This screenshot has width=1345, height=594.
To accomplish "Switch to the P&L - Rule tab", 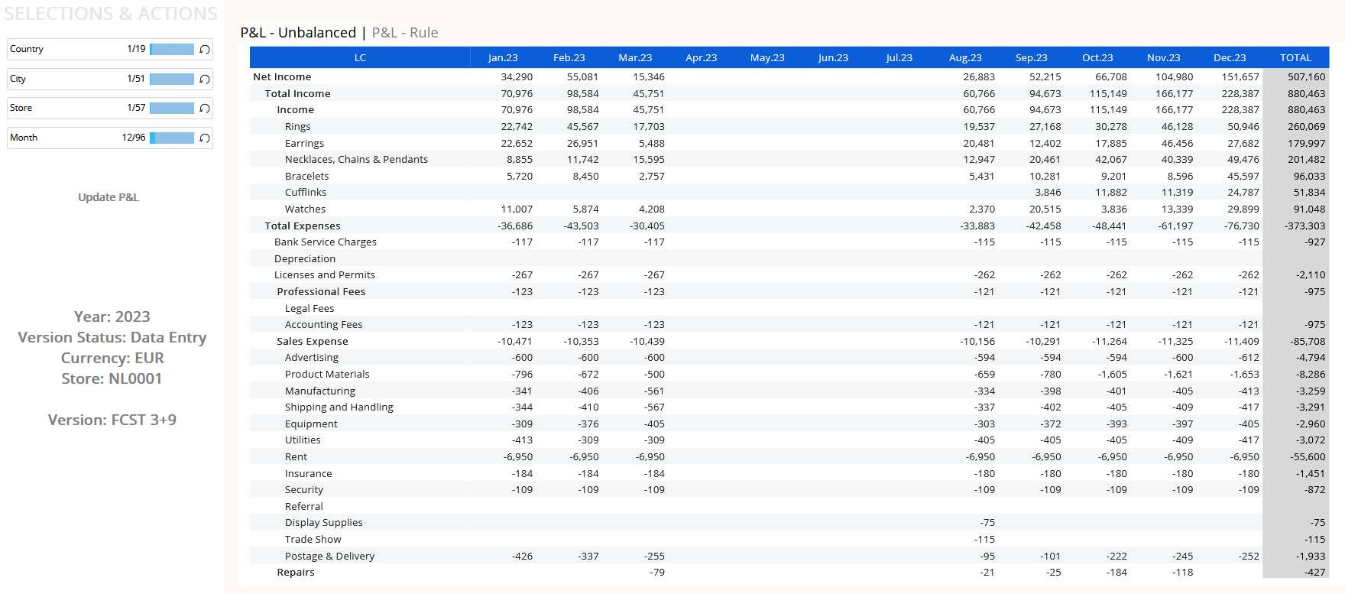I will [405, 33].
